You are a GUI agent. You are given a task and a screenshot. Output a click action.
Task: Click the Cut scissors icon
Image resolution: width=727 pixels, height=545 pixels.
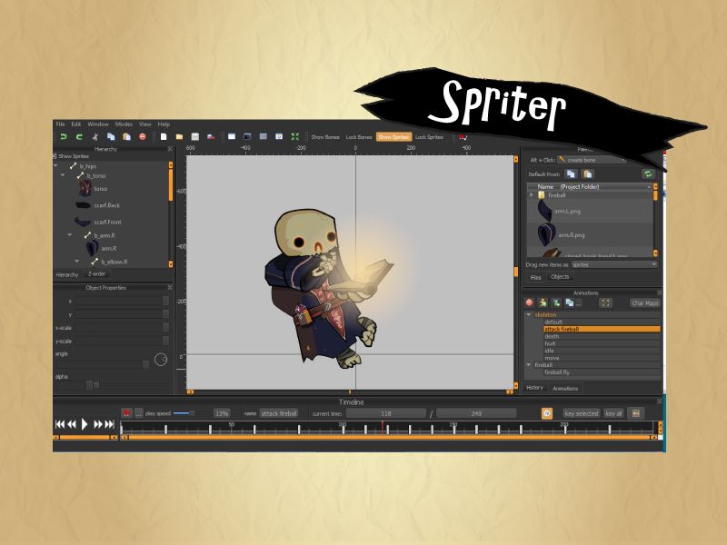(95, 137)
